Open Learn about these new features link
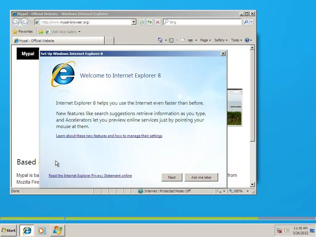 [109, 136]
